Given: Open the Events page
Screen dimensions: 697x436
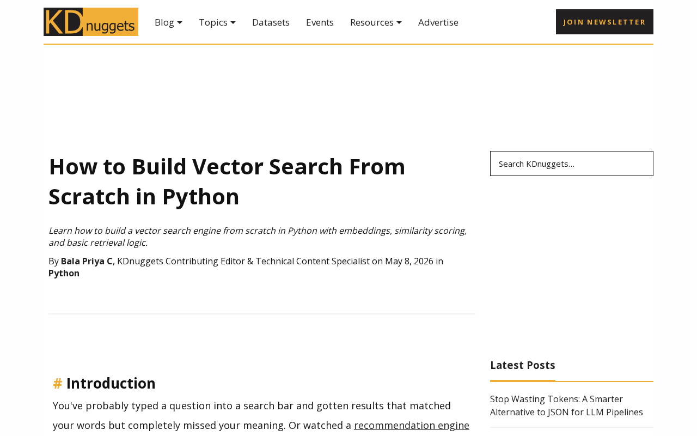Looking at the screenshot, I should pos(320,22).
